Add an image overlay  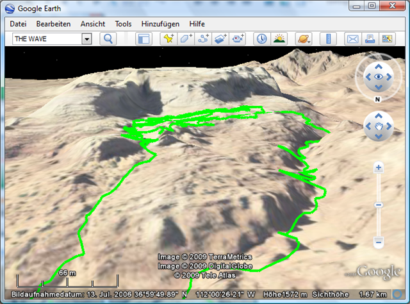220,38
